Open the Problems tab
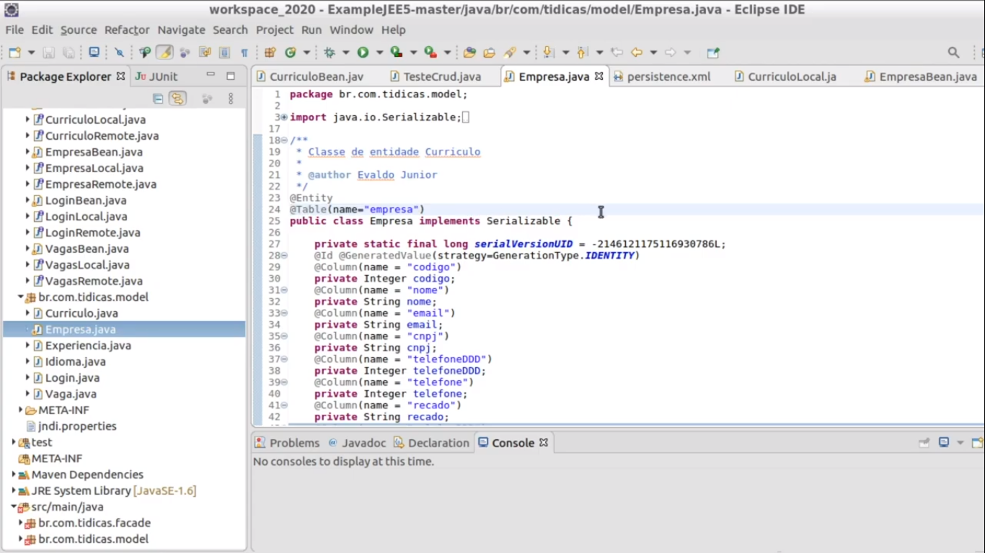The width and height of the screenshot is (985, 553). pos(287,443)
